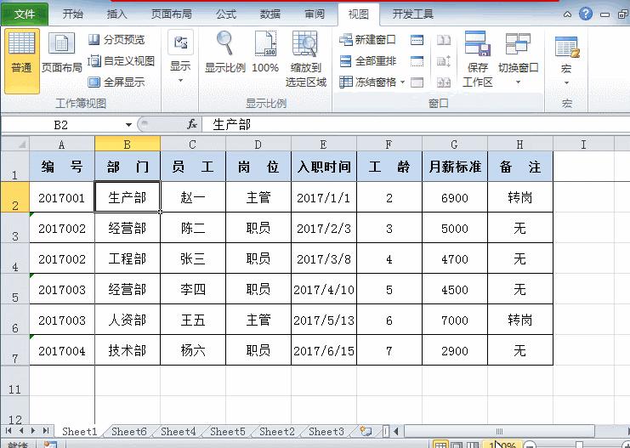Select row 5 header
630x448 pixels.
[x=14, y=289]
